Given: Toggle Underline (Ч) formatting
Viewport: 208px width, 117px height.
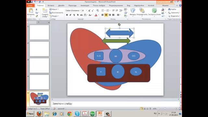Looking at the screenshot, I should [x=74, y=15].
